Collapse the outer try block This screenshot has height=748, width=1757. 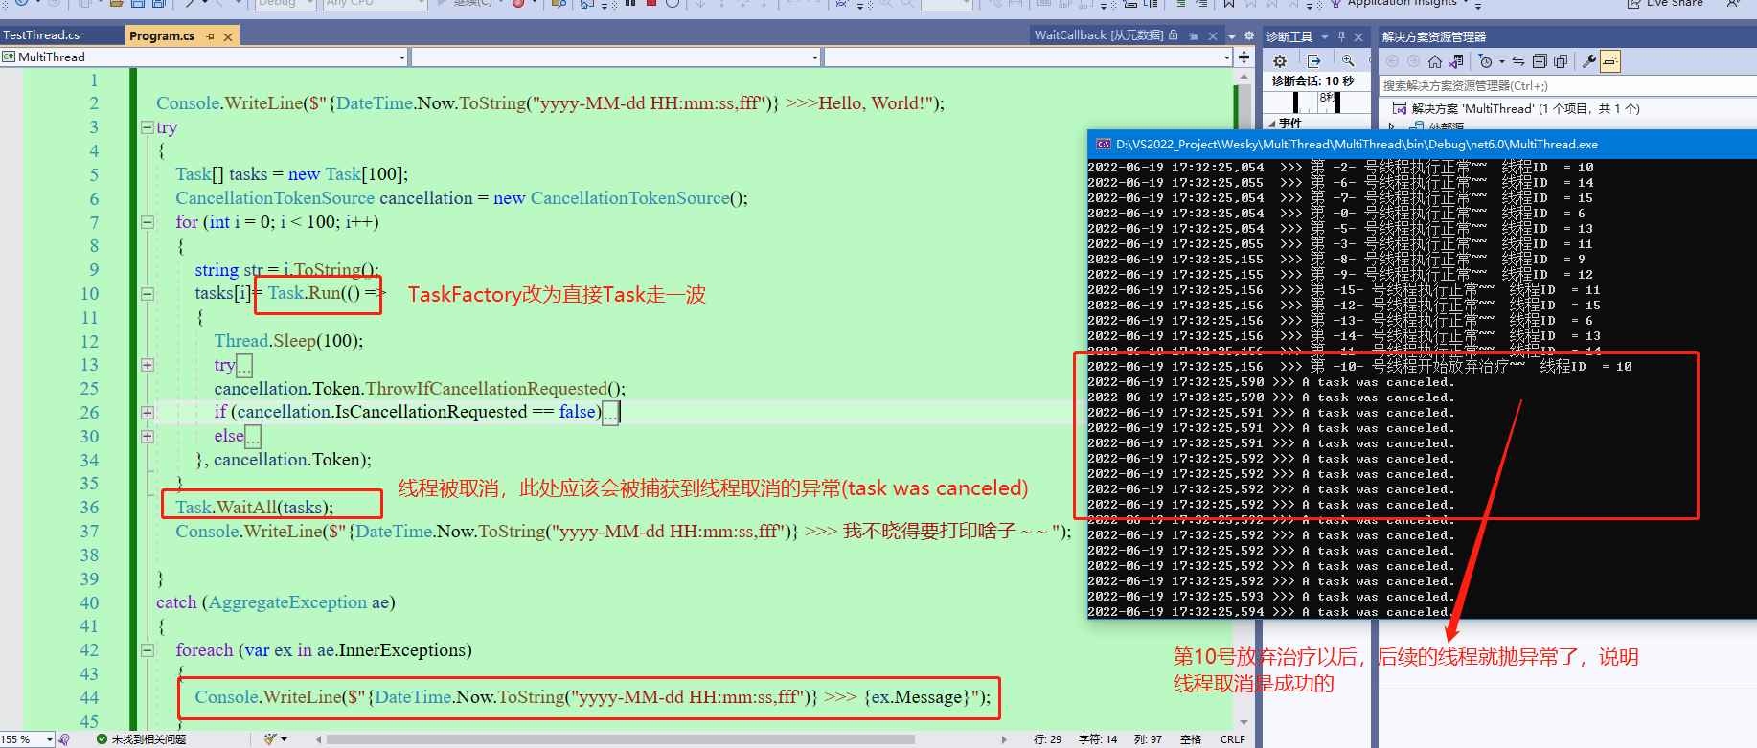(148, 127)
